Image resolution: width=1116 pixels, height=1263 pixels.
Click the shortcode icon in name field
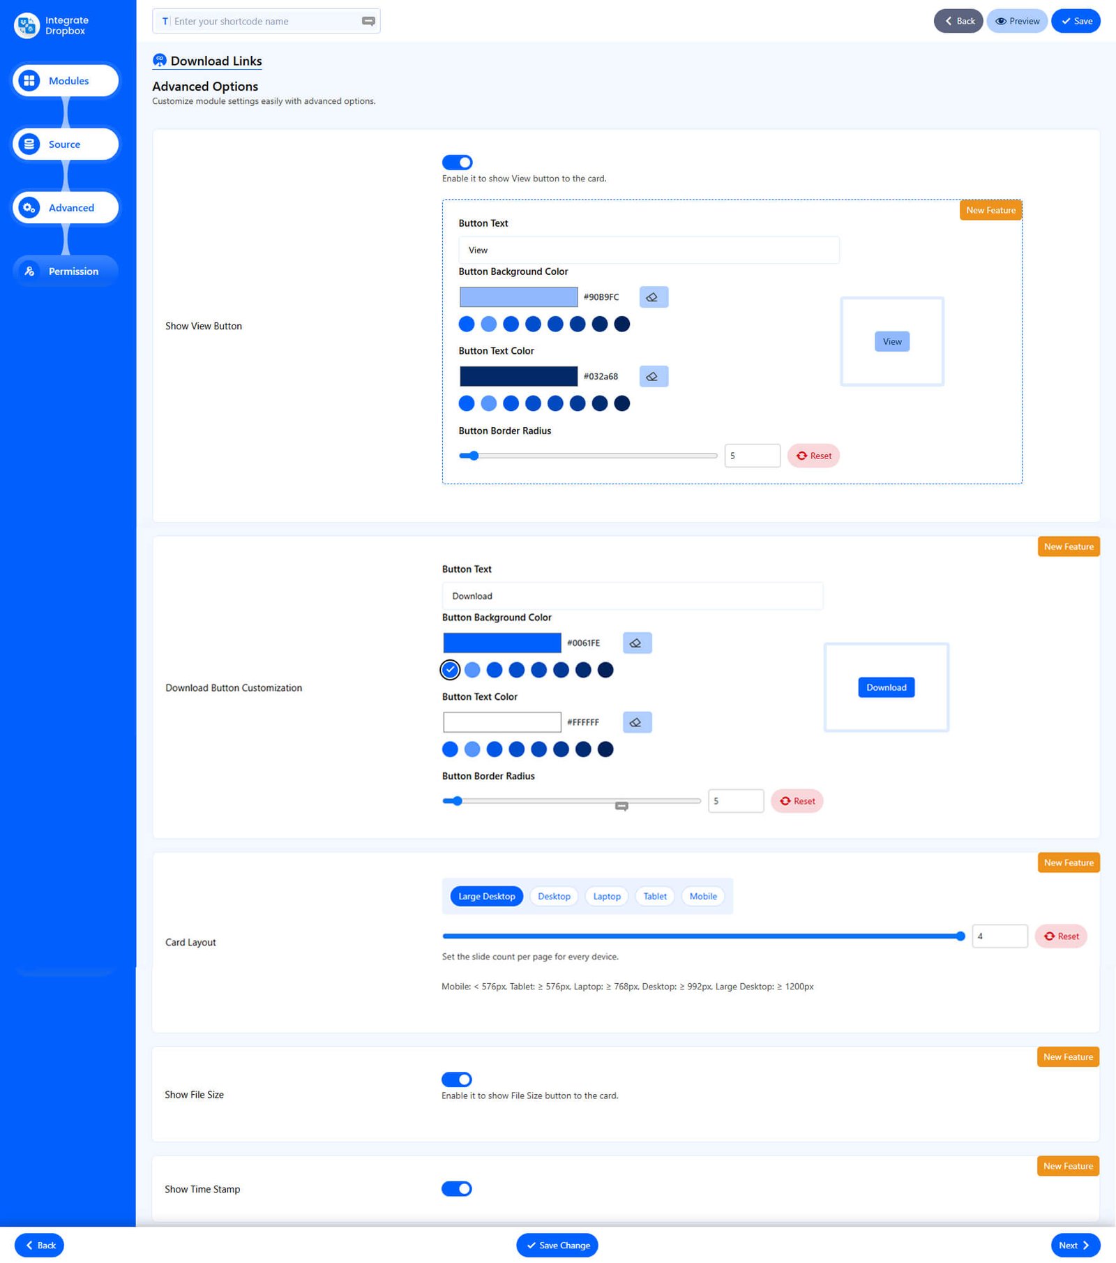pyautogui.click(x=368, y=22)
